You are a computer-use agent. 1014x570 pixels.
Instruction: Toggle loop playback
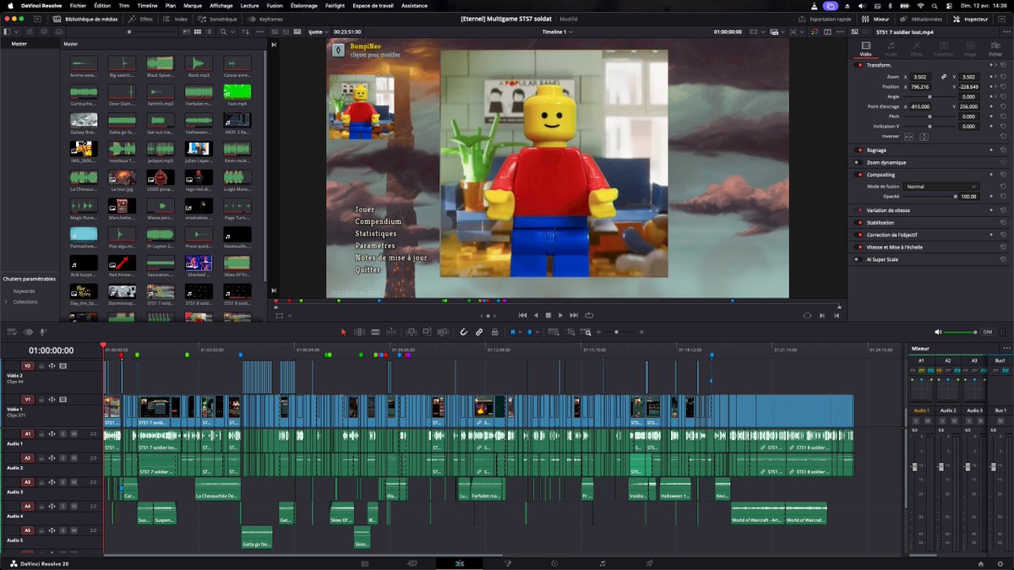[589, 315]
